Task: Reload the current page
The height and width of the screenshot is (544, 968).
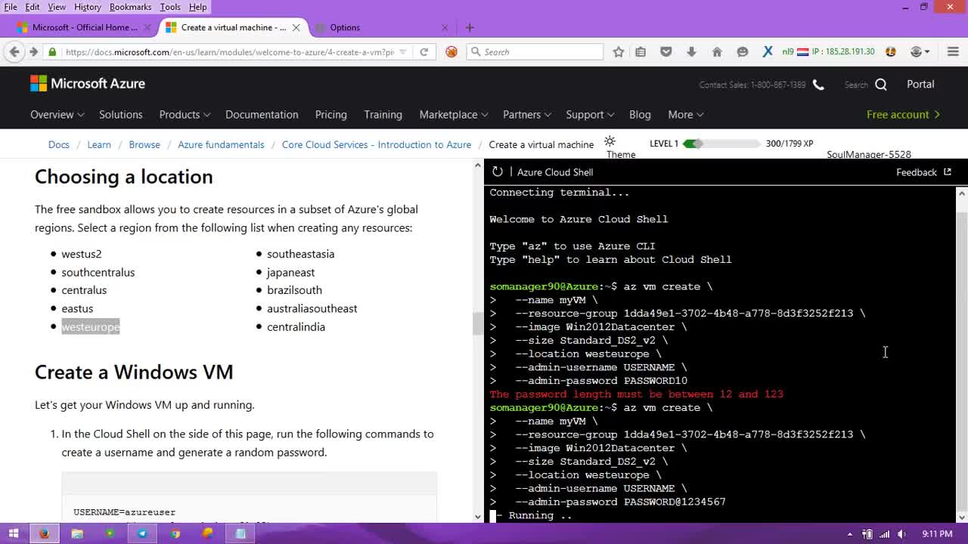Action: 424,51
